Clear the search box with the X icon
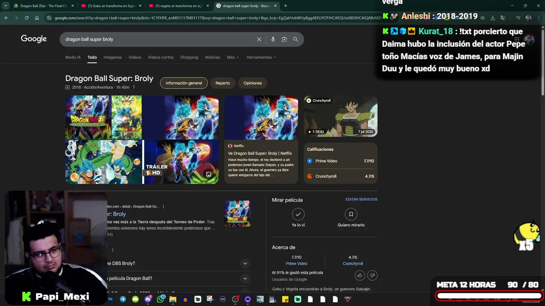The width and height of the screenshot is (545, 306). pyautogui.click(x=259, y=39)
